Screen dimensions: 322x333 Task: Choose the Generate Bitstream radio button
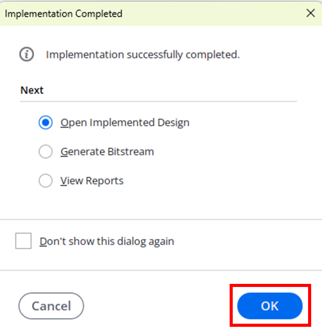coord(45,152)
